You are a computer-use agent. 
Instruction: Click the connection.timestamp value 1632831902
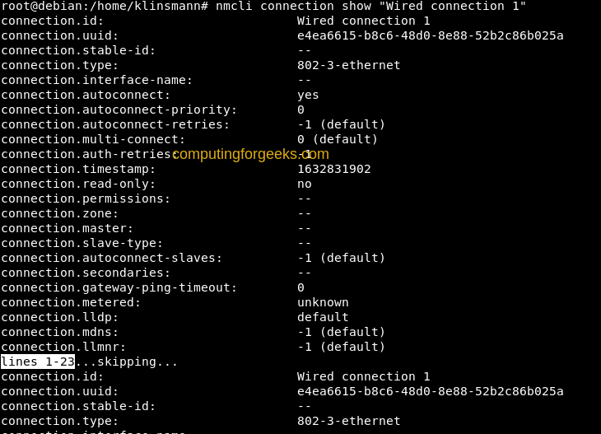click(334, 169)
